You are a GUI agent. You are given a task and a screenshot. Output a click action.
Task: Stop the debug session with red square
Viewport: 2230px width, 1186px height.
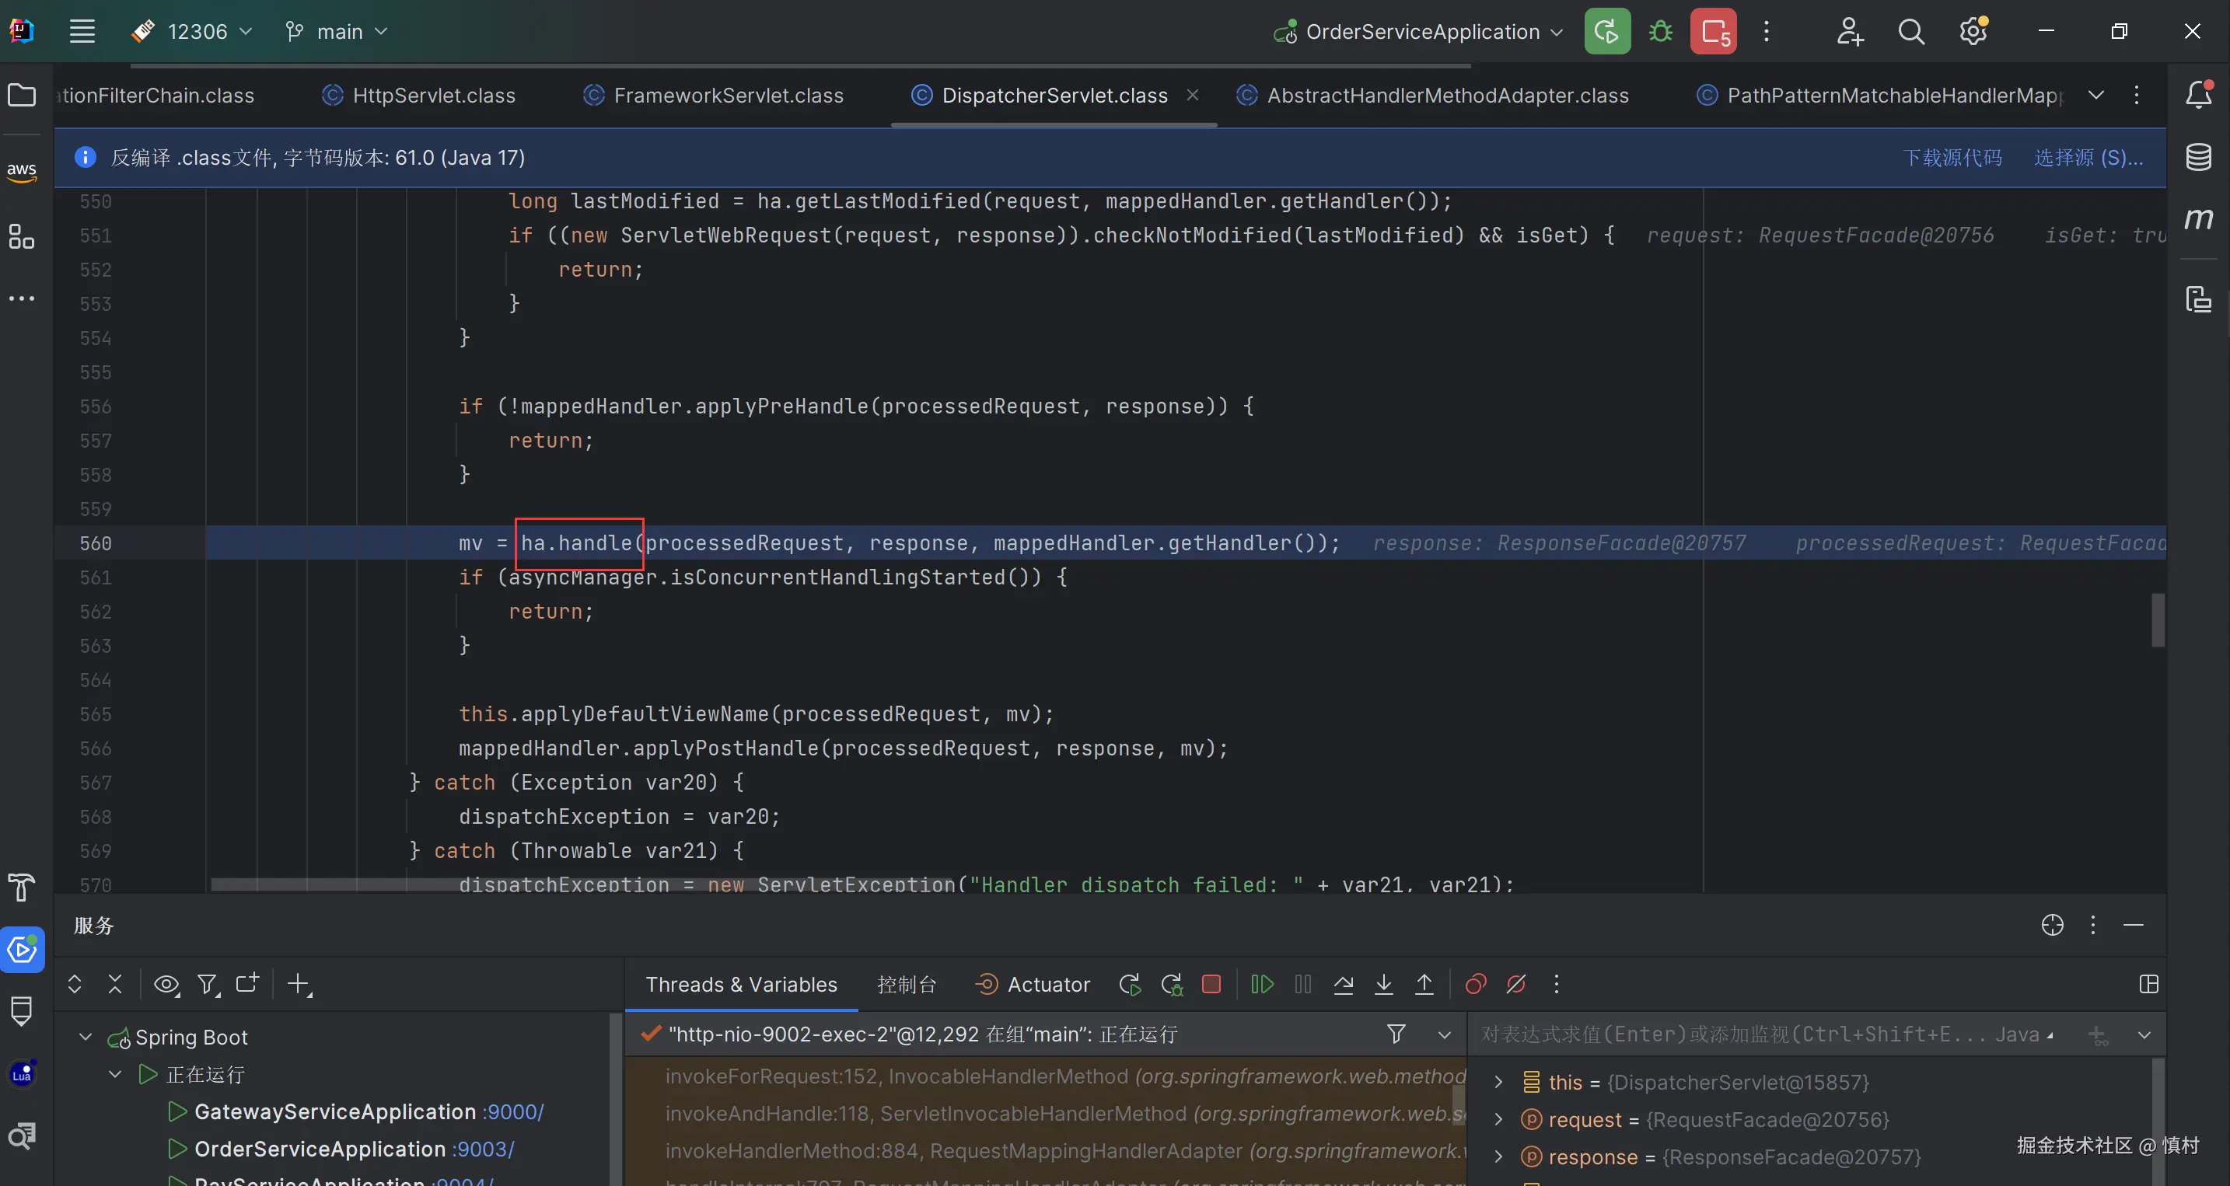(1211, 985)
